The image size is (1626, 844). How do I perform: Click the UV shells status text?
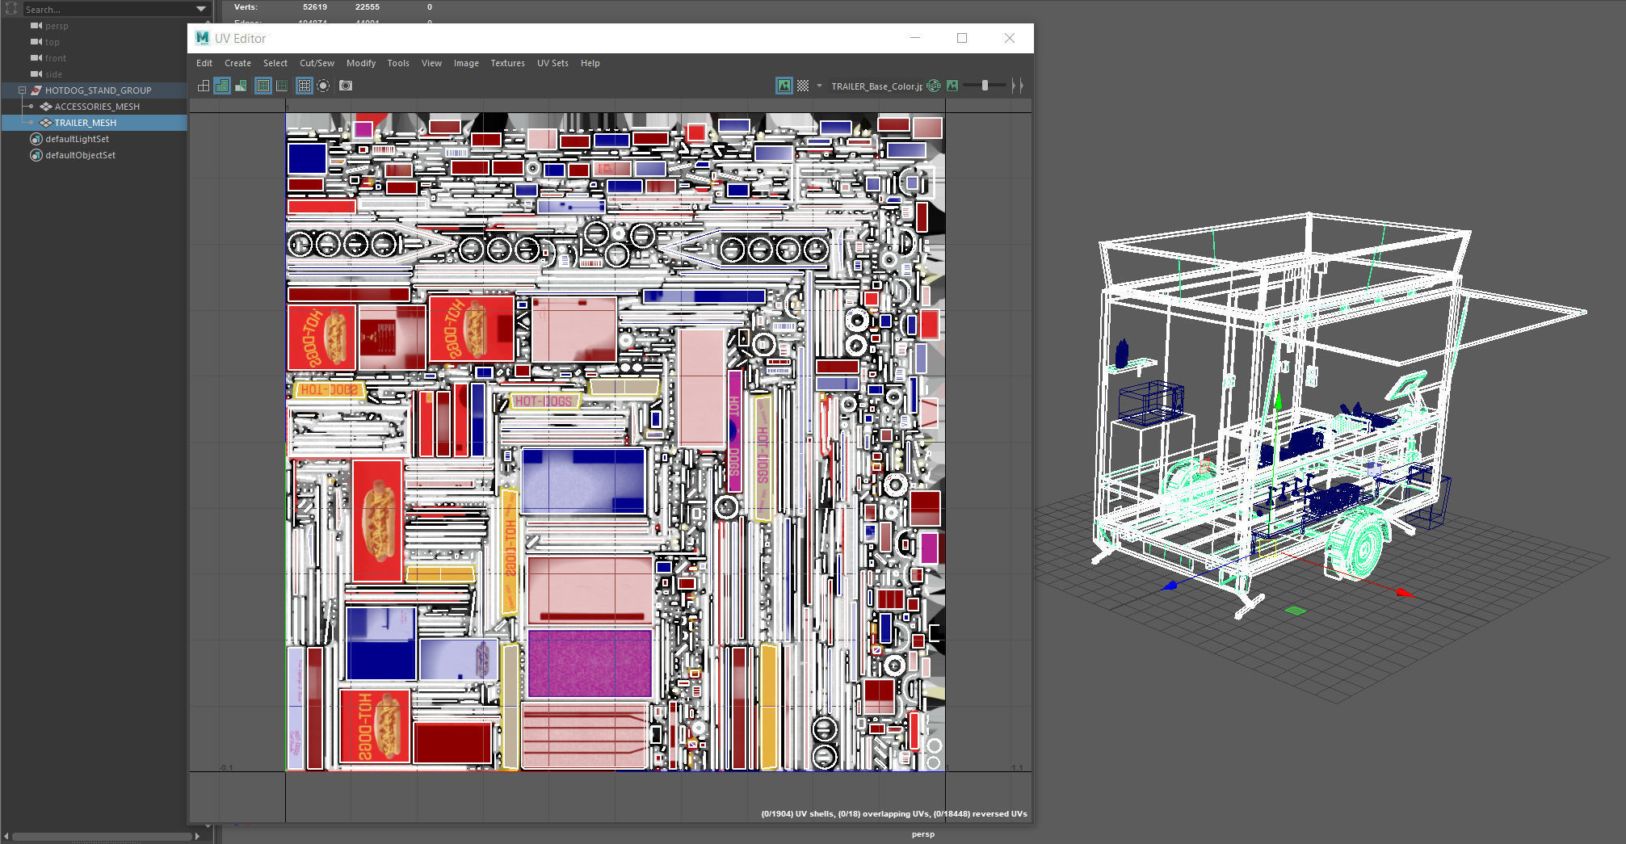pos(894,813)
